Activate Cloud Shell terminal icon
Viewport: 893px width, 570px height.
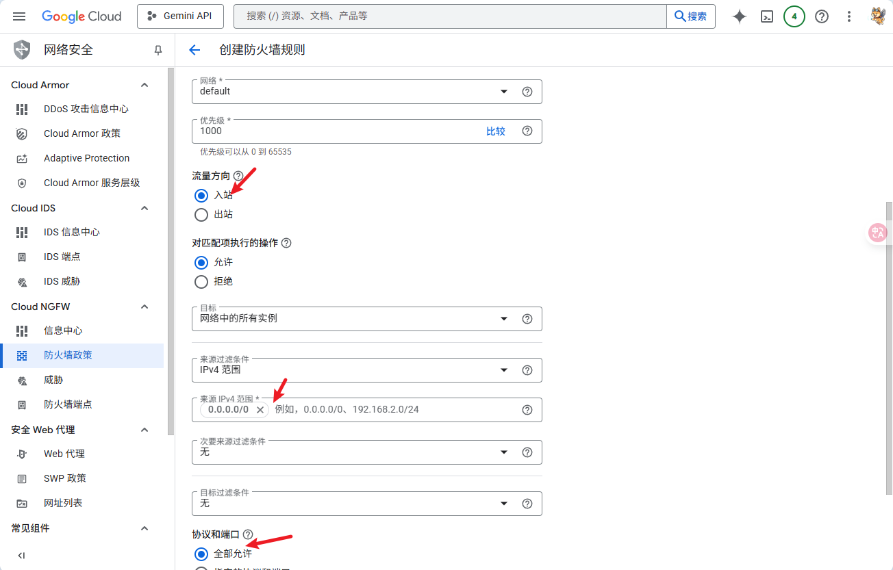[767, 16]
